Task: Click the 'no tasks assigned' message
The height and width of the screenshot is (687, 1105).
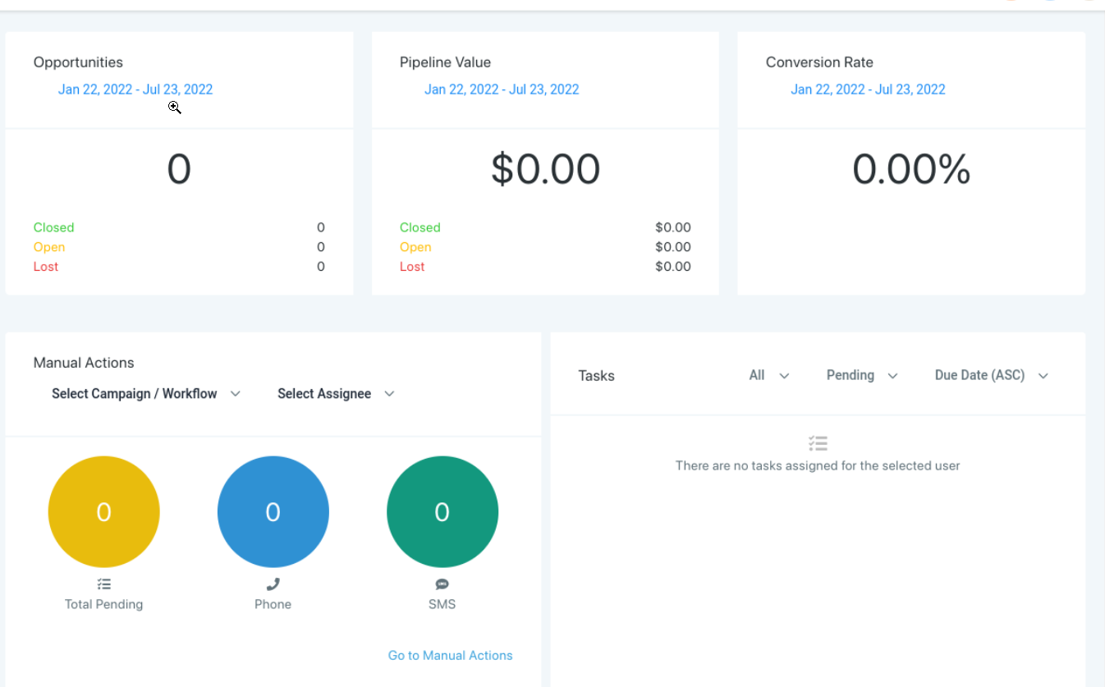Action: pos(818,465)
